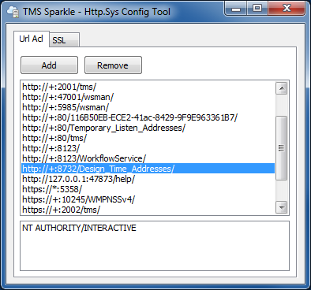Click the TMS Sparkle app icon in title bar

pyautogui.click(x=13, y=12)
